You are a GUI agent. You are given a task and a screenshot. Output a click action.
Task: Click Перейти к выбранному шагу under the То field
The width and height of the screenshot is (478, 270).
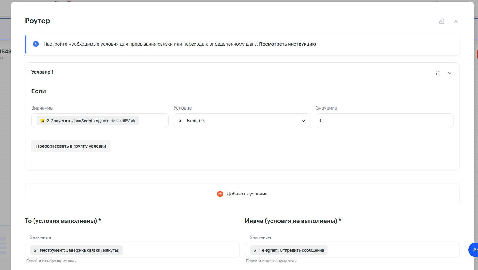point(51,261)
